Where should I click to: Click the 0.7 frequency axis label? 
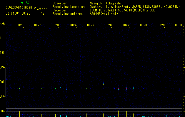[2, 97]
